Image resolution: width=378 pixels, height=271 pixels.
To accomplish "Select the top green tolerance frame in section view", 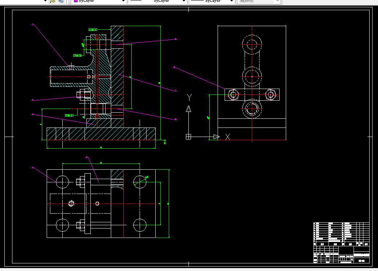I will (x=93, y=29).
